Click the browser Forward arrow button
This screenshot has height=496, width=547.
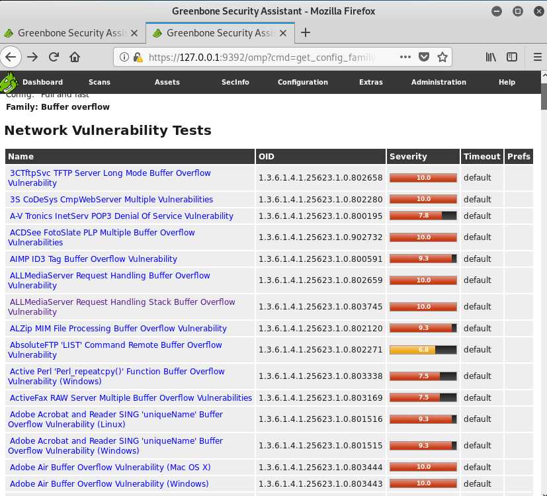click(x=32, y=57)
